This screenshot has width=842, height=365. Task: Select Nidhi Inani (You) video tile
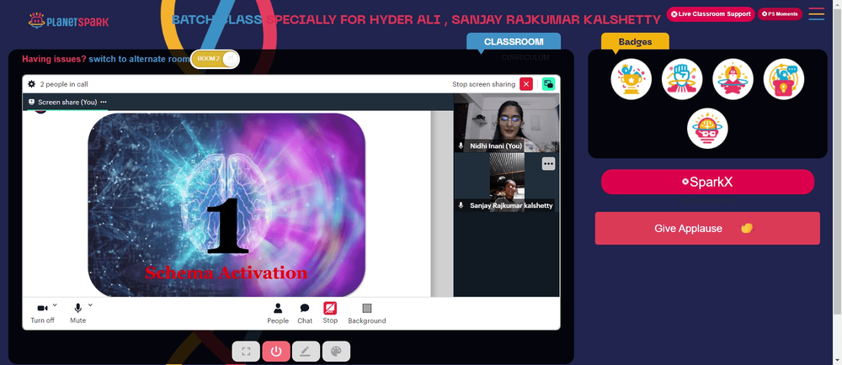point(506,123)
